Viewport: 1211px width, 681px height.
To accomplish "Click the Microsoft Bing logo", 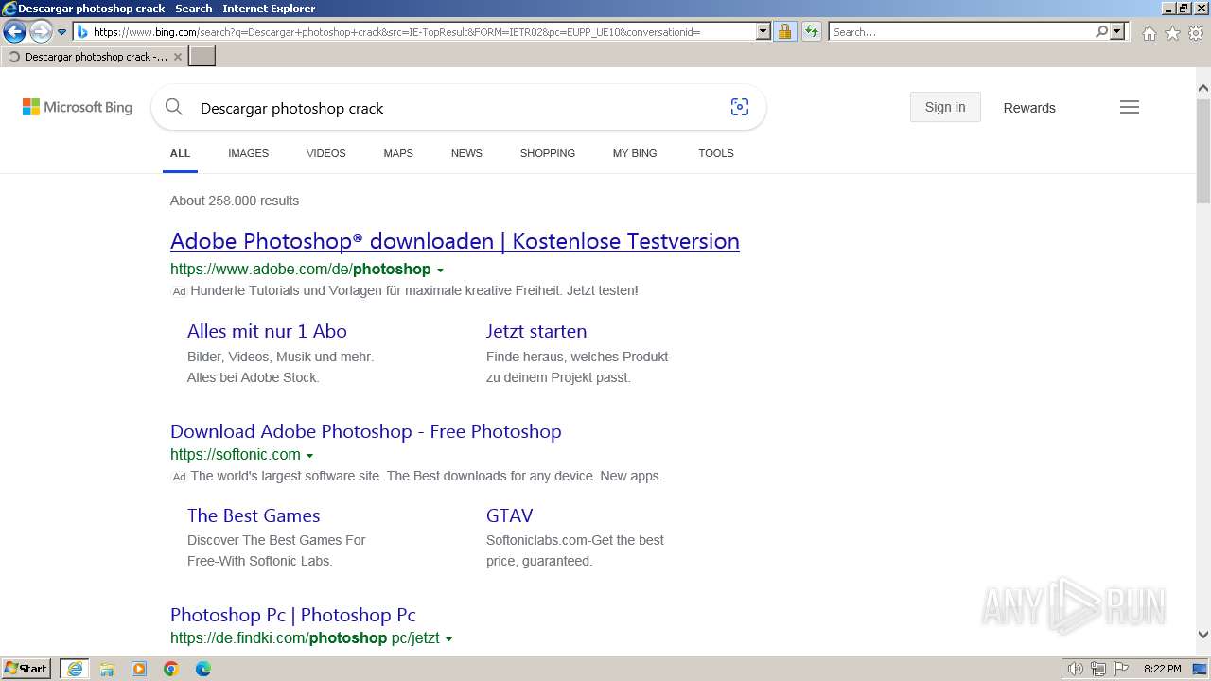I will coord(78,108).
